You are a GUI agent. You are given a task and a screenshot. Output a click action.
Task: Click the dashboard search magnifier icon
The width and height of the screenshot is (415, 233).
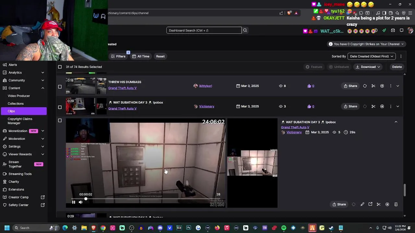click(x=245, y=30)
